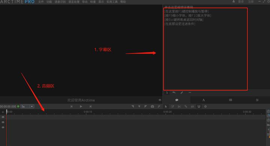This screenshot has height=146, width=270.
Task: Select the link chain tool
Action: pos(186,106)
